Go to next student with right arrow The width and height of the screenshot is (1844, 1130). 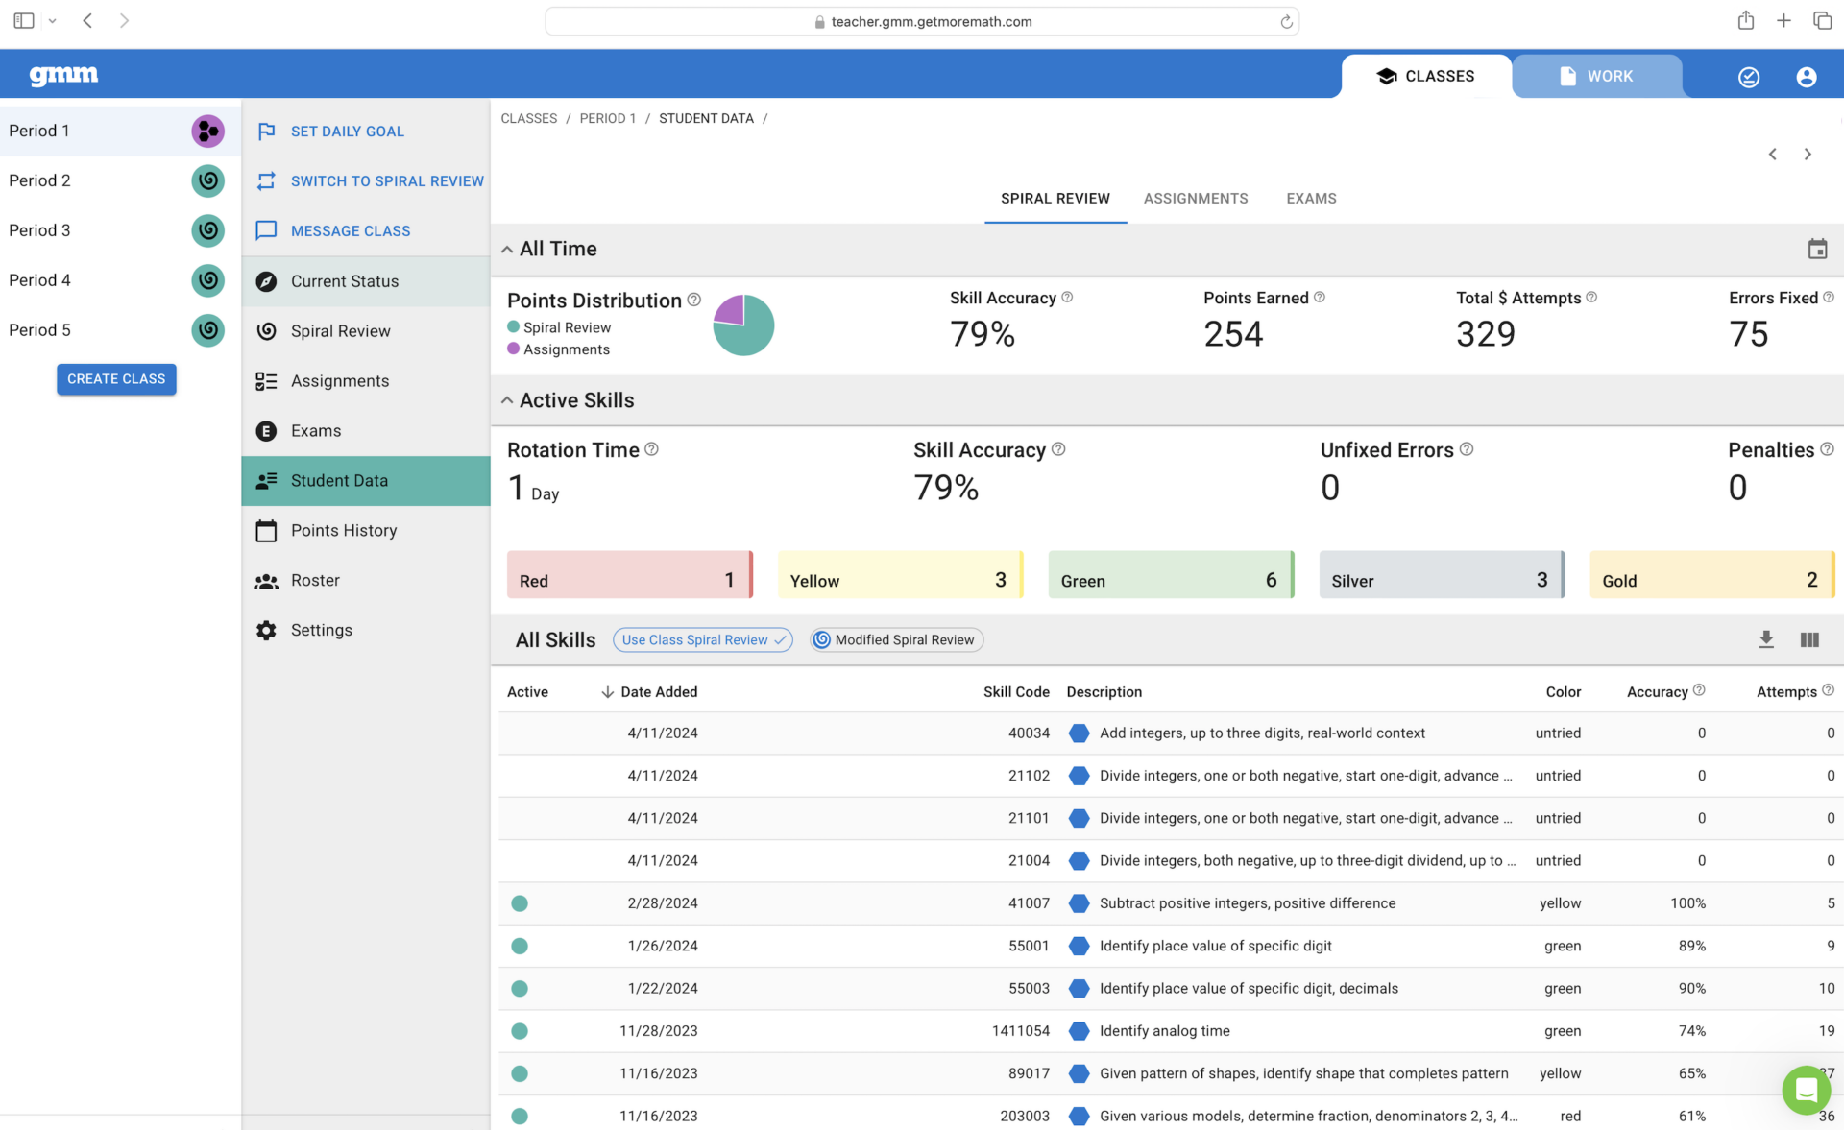click(1808, 155)
